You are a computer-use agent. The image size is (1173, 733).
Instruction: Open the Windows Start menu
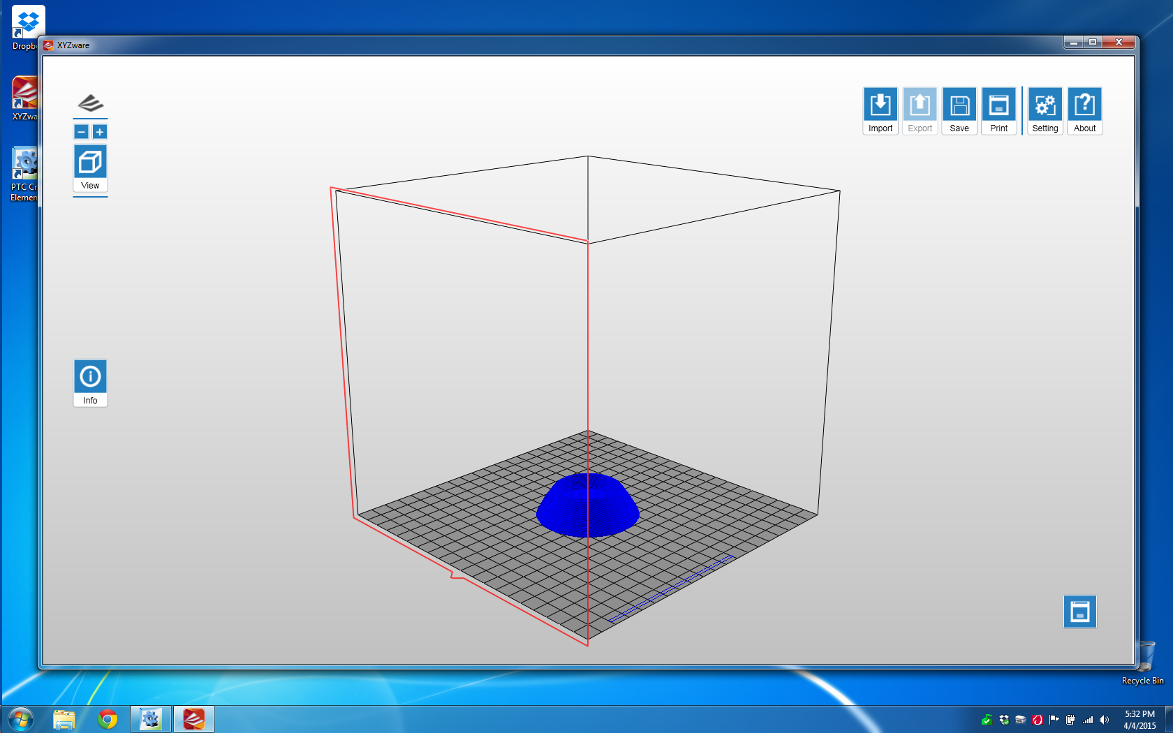pos(20,718)
